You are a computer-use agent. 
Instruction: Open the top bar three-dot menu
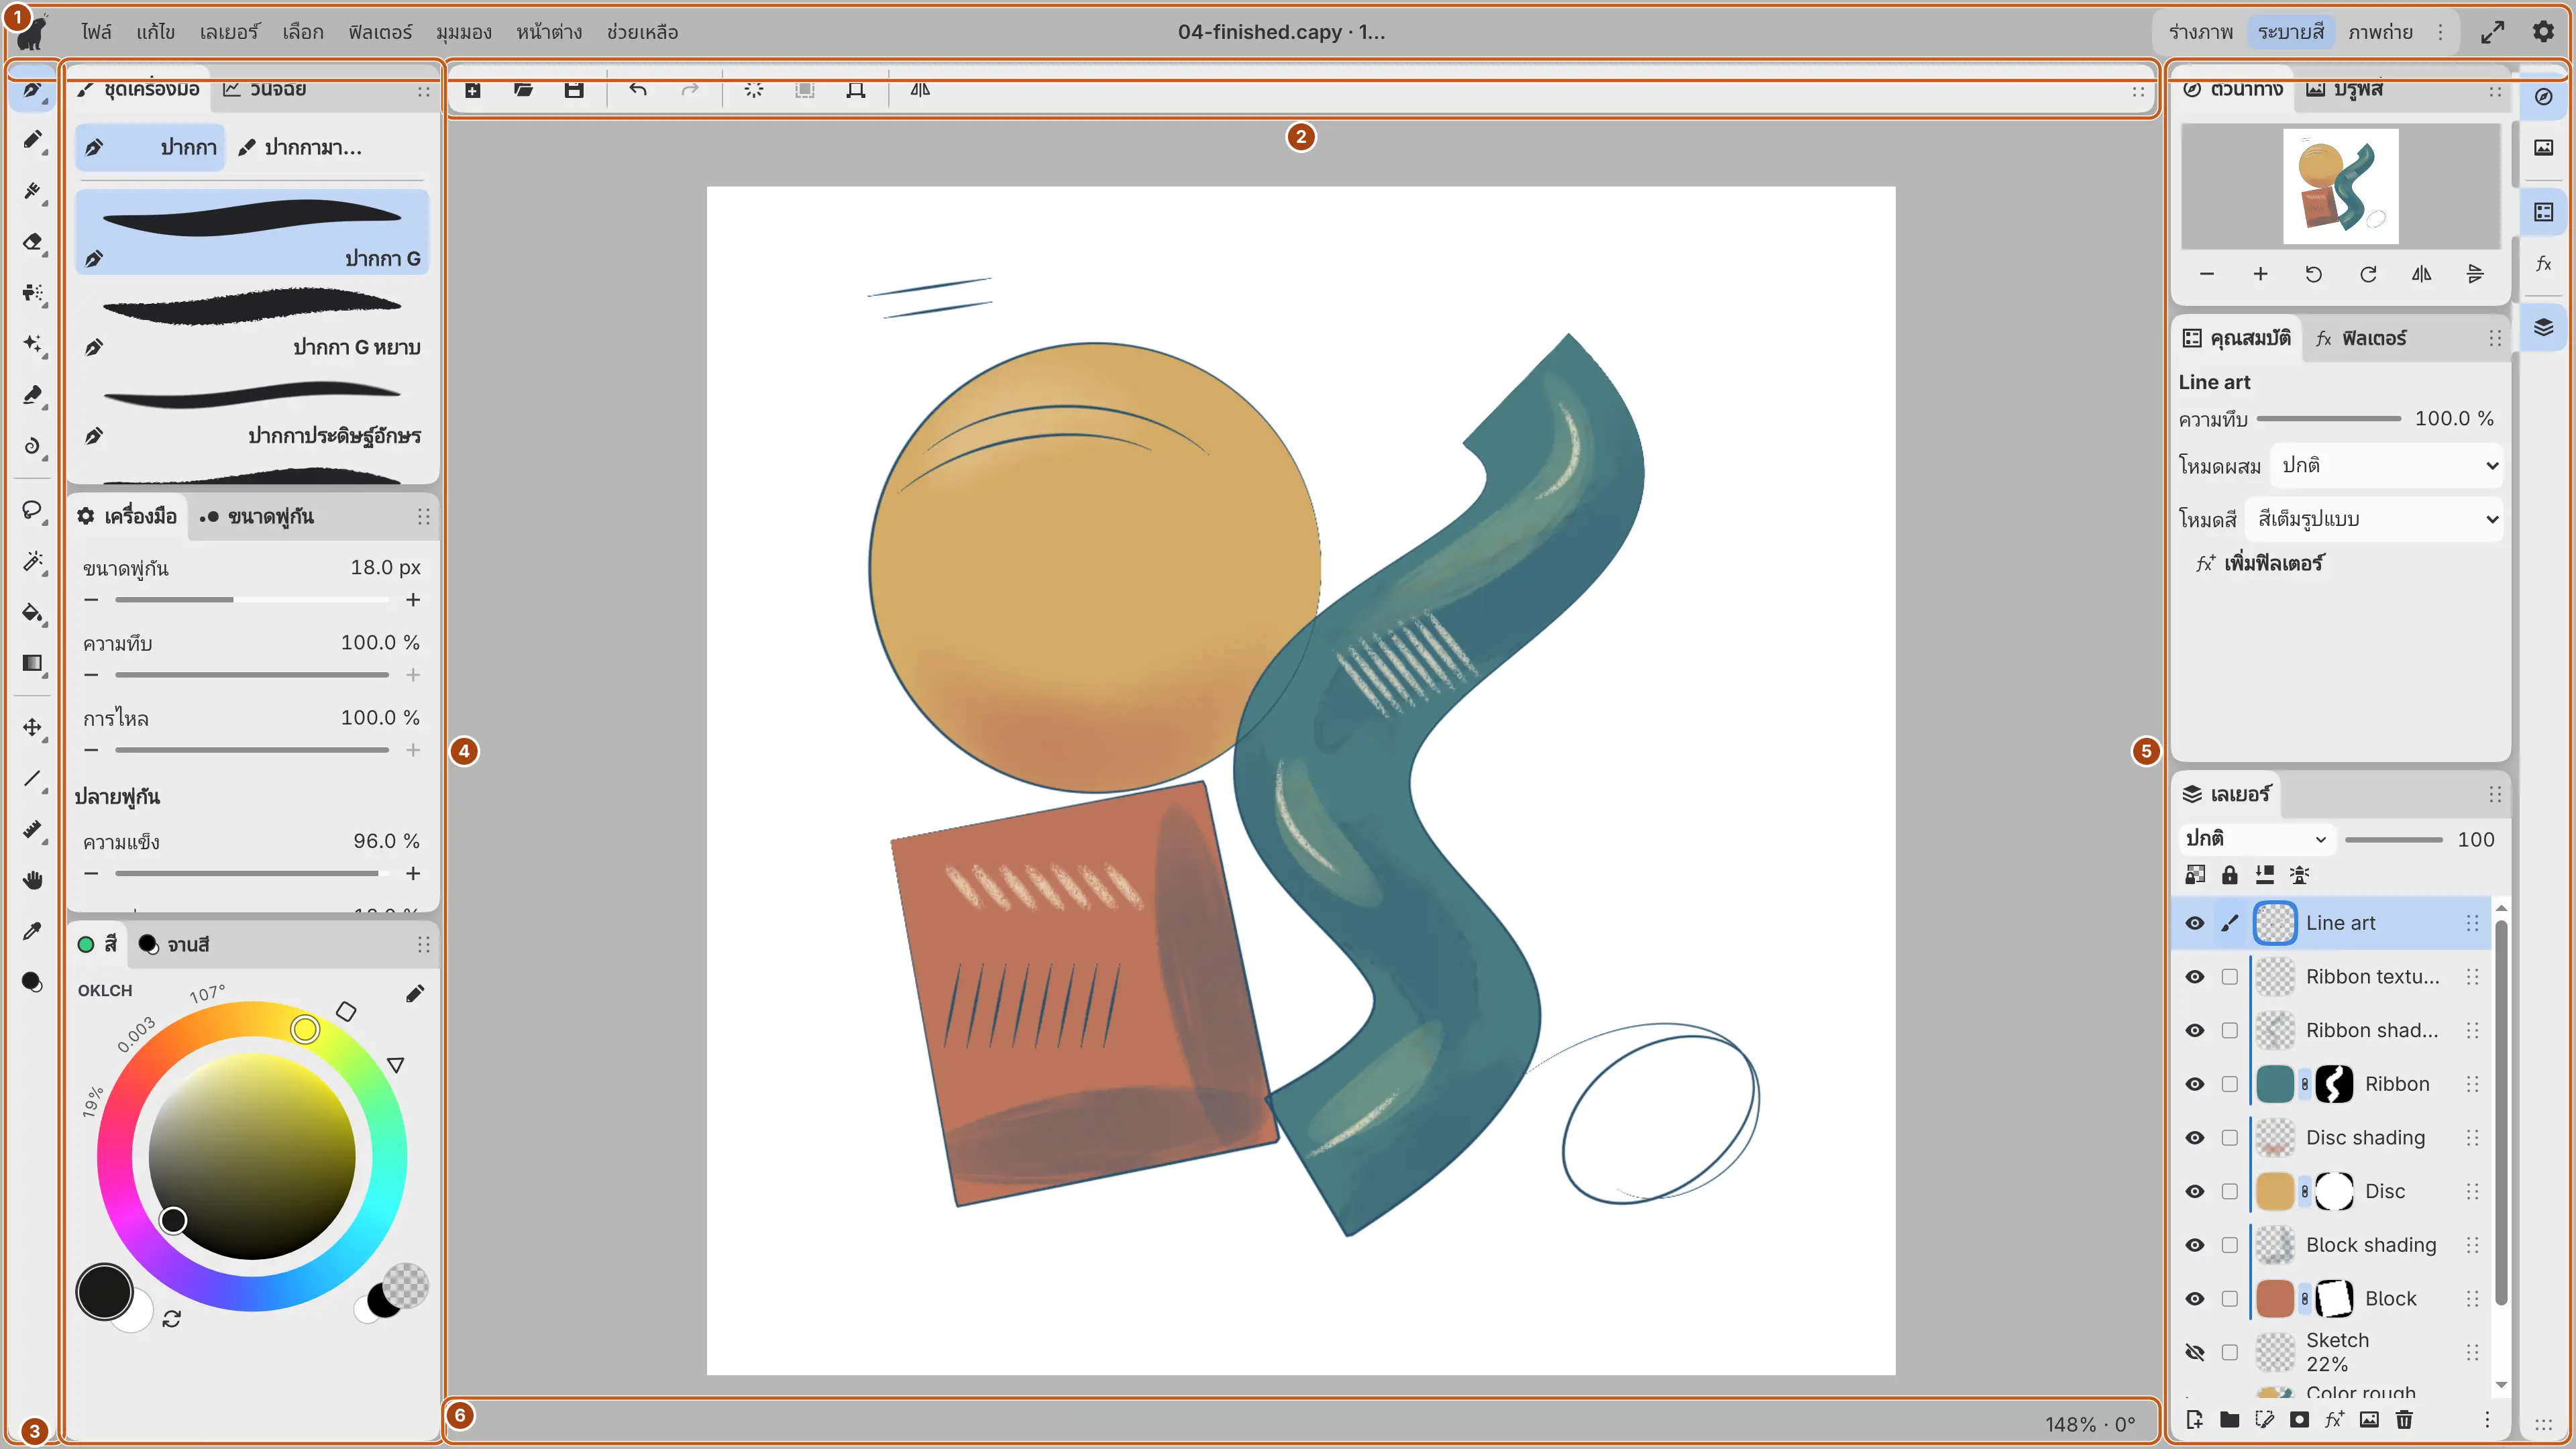point(2441,32)
